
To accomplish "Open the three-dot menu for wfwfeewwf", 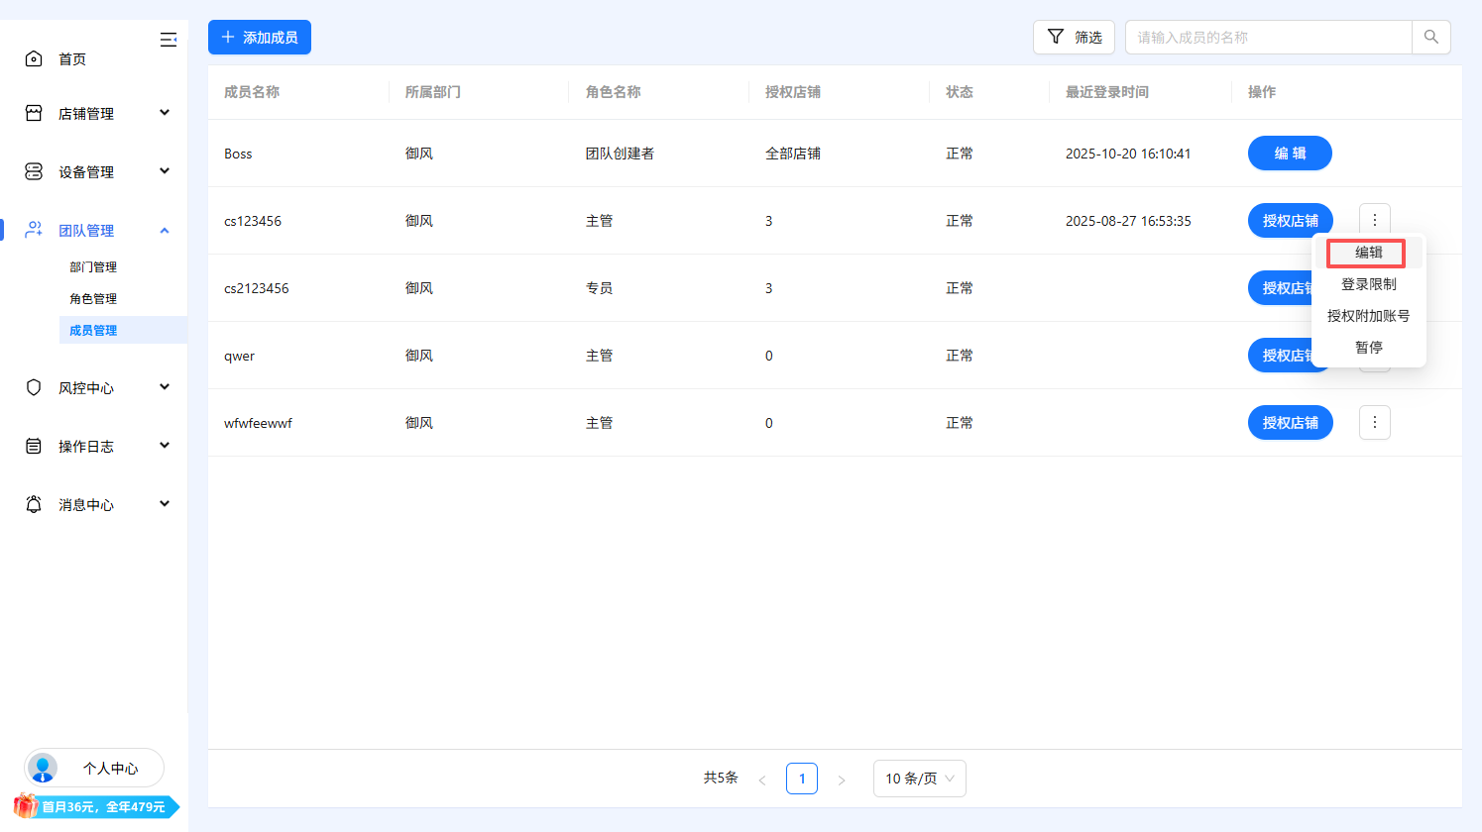I will tap(1374, 422).
